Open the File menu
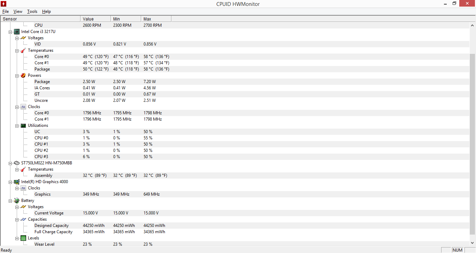The image size is (476, 253). tap(6, 11)
